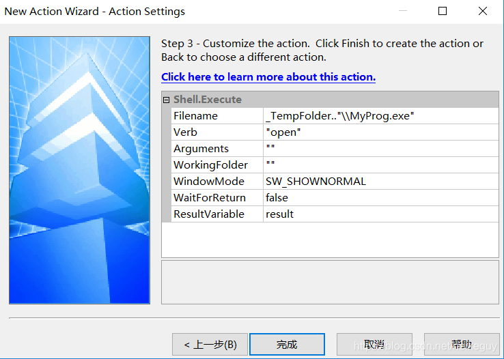This screenshot has width=504, height=359.
Task: Change the WaitForReturn value false
Action: point(381,198)
